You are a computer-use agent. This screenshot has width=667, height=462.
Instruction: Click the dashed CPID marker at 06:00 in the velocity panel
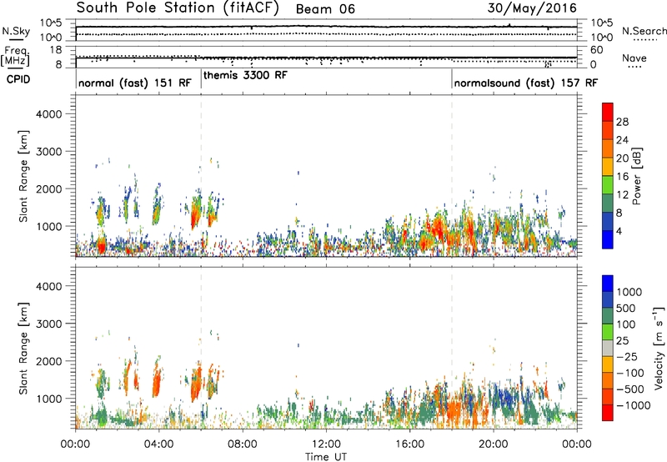[201, 349]
